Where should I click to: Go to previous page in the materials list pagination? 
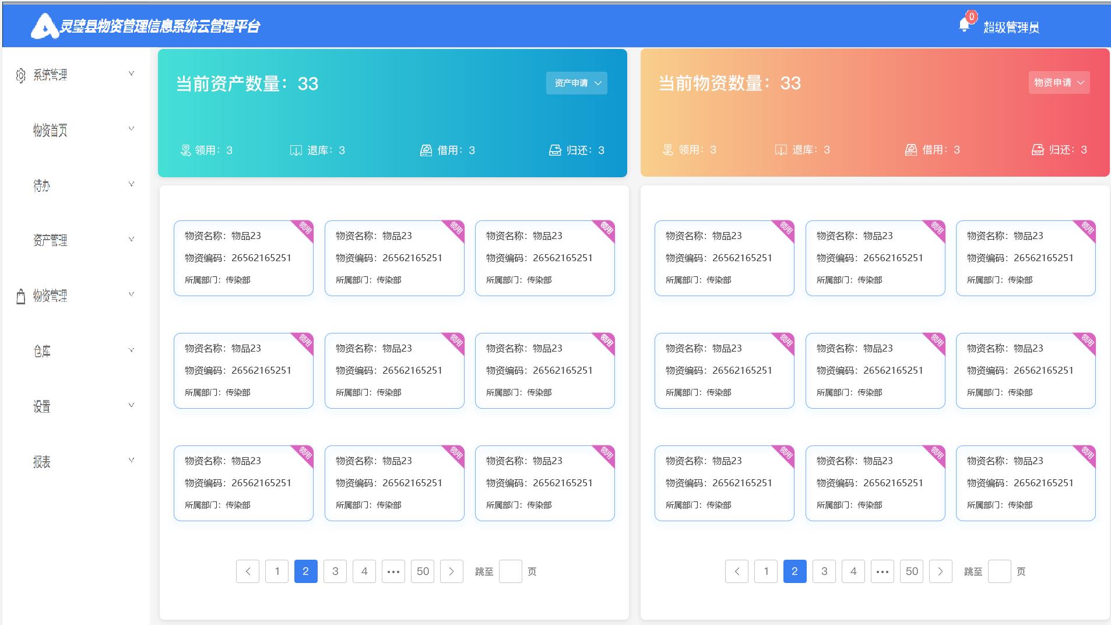(x=737, y=571)
